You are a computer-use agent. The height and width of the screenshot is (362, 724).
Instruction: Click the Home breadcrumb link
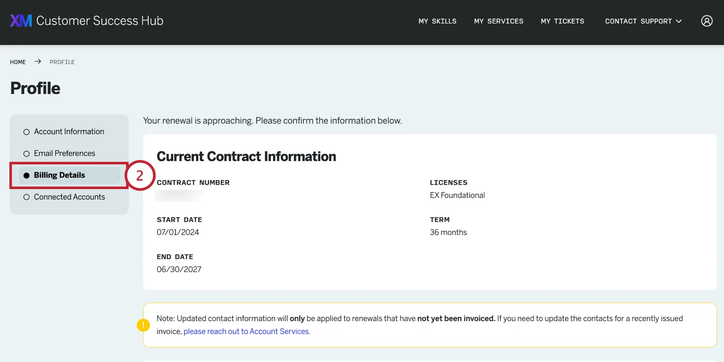tap(18, 62)
